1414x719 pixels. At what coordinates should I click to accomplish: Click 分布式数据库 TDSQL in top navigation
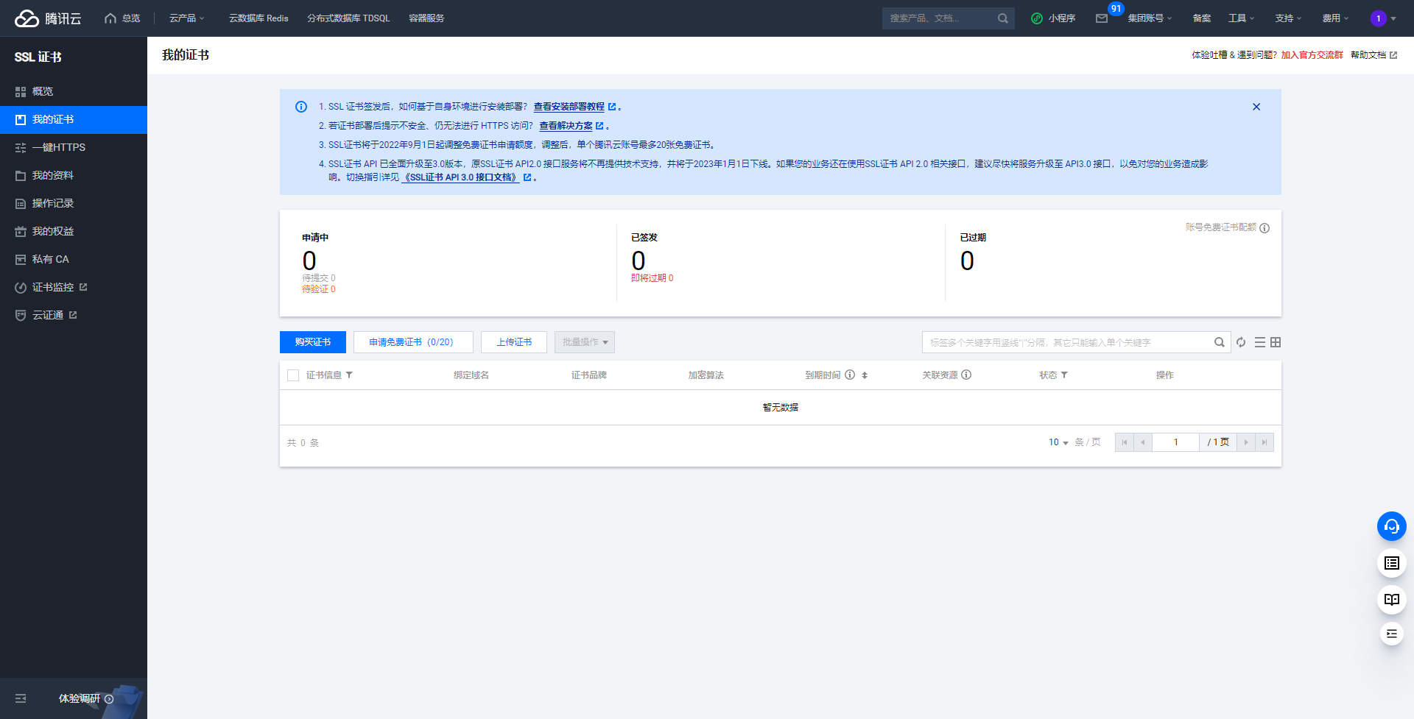pyautogui.click(x=348, y=18)
